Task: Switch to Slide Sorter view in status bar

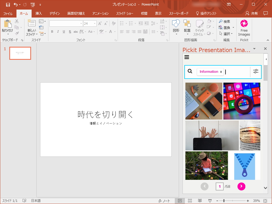Action: (190, 201)
